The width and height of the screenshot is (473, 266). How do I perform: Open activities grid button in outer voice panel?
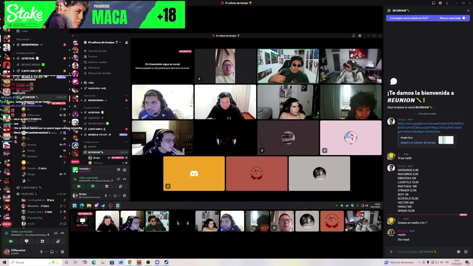pos(42,241)
